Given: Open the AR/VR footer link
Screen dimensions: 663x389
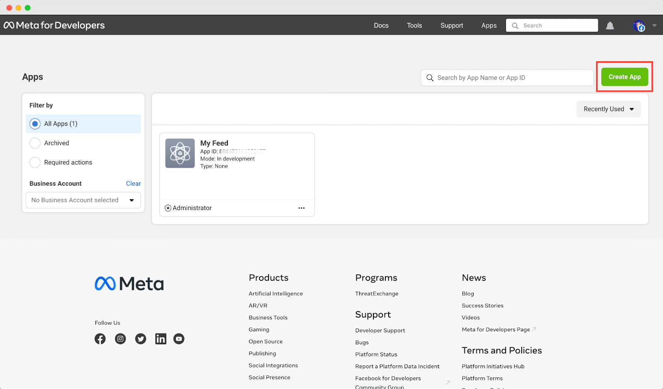Looking at the screenshot, I should point(258,306).
